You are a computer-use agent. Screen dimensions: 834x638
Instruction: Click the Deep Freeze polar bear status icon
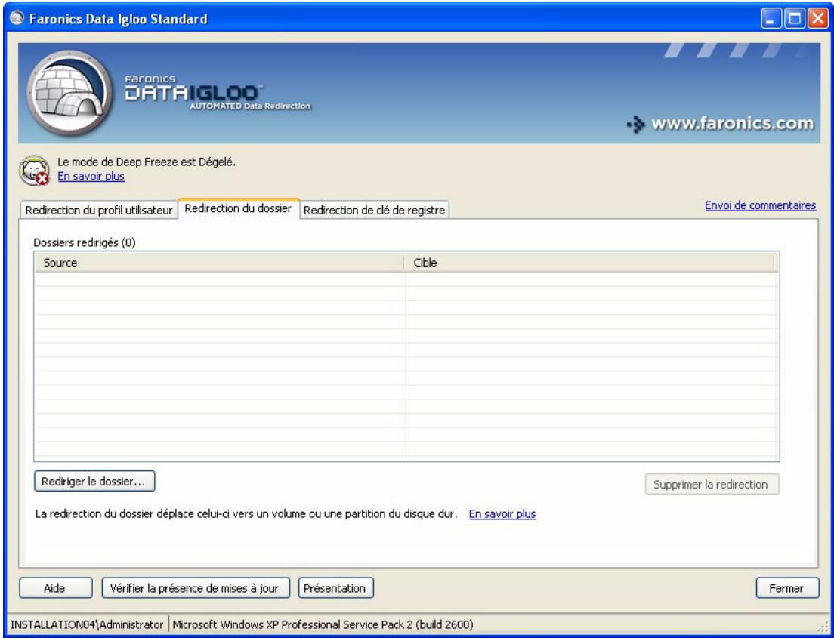[x=34, y=170]
